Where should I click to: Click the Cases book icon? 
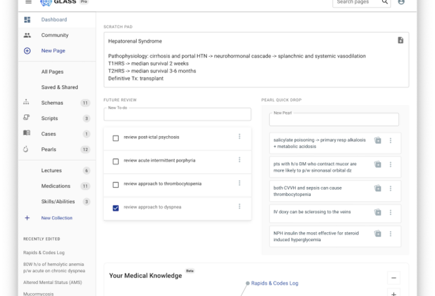(x=27, y=133)
